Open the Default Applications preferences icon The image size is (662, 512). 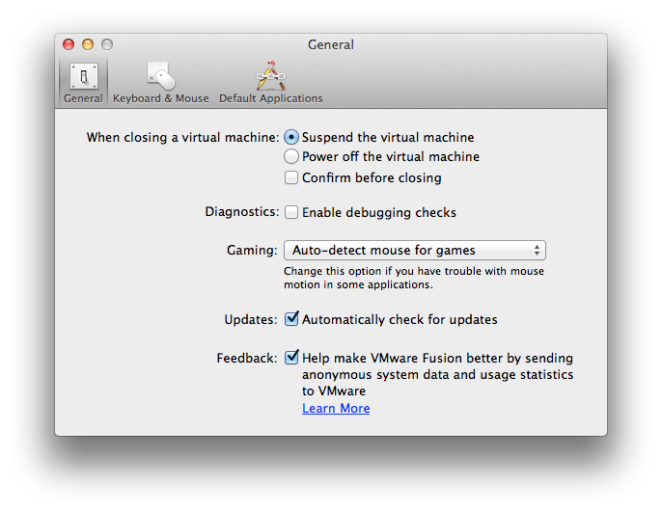pyautogui.click(x=270, y=76)
